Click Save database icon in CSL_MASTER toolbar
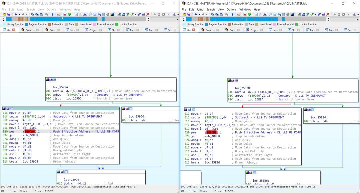This screenshot has height=193, width=360. point(189,14)
